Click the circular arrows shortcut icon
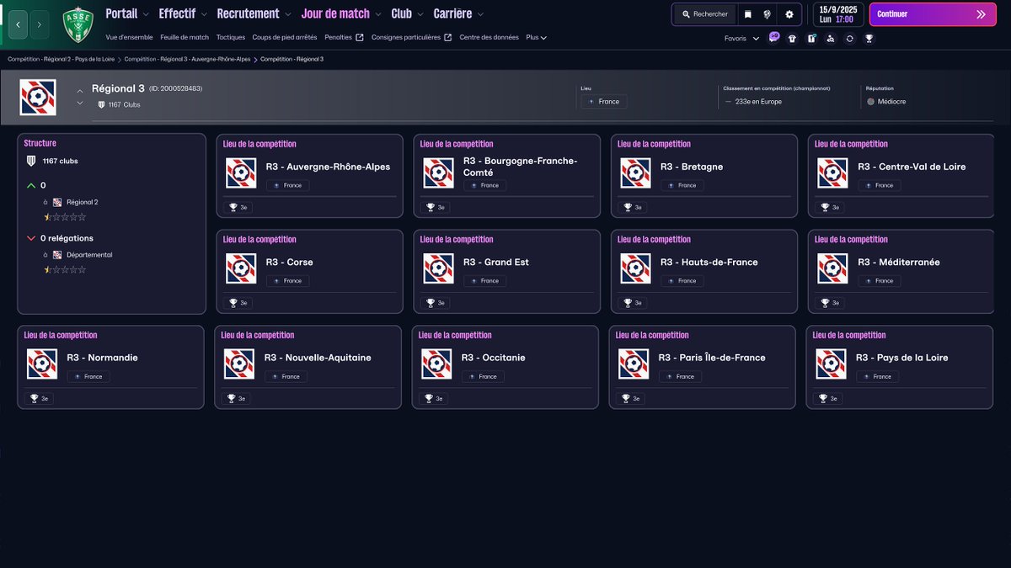 coord(850,39)
